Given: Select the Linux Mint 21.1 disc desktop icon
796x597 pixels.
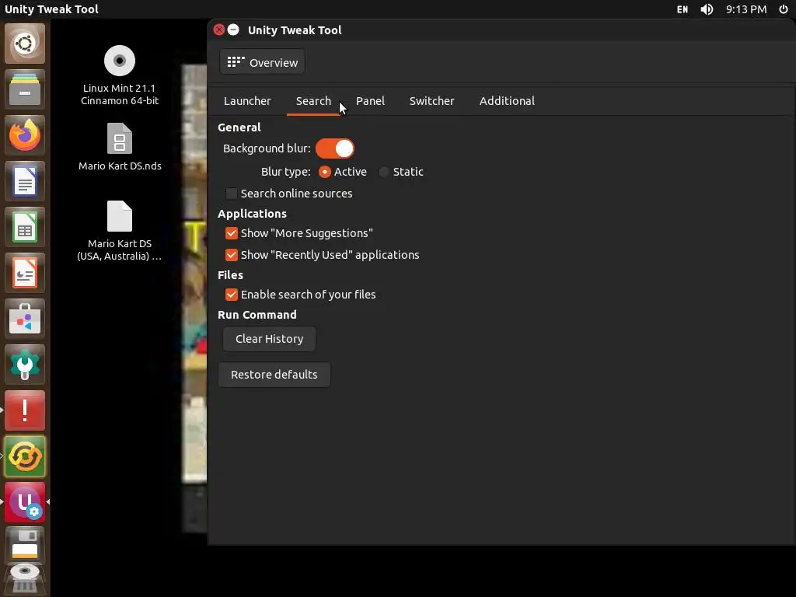Looking at the screenshot, I should pos(120,75).
